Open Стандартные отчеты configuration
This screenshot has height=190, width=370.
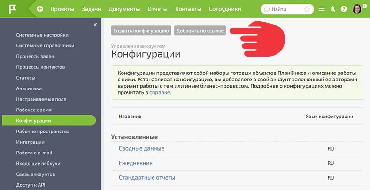[x=147, y=177]
